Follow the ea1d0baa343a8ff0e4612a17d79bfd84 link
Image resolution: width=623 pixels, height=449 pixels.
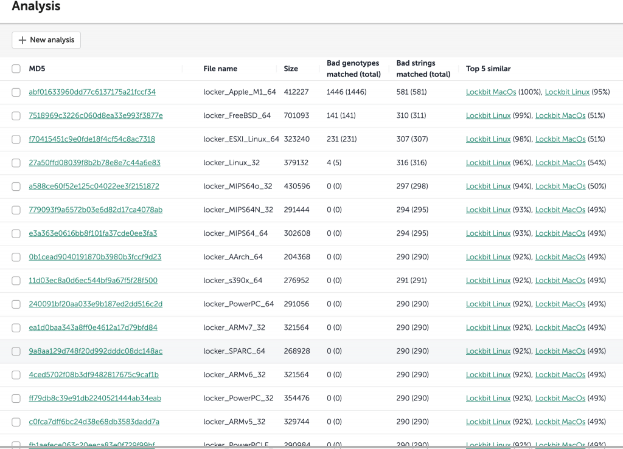coord(93,327)
